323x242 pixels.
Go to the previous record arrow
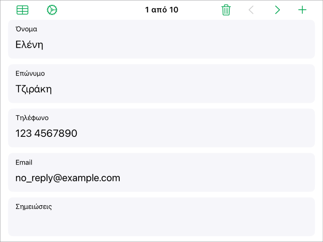(251, 10)
